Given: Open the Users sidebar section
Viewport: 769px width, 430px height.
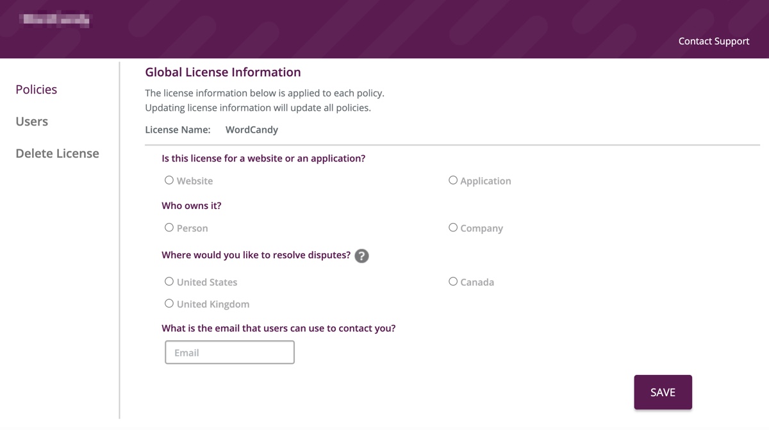Looking at the screenshot, I should tap(32, 121).
